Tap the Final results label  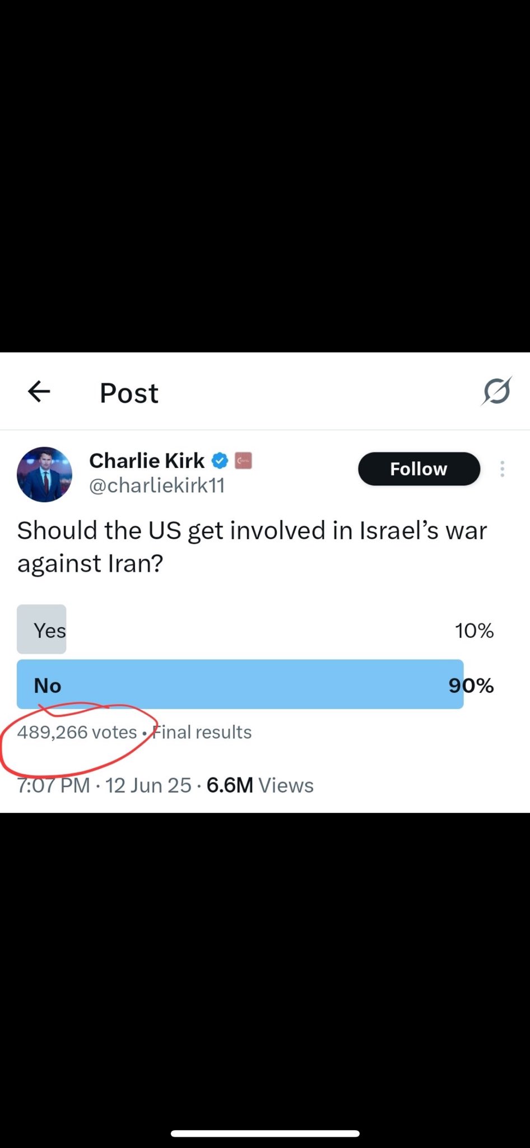202,732
